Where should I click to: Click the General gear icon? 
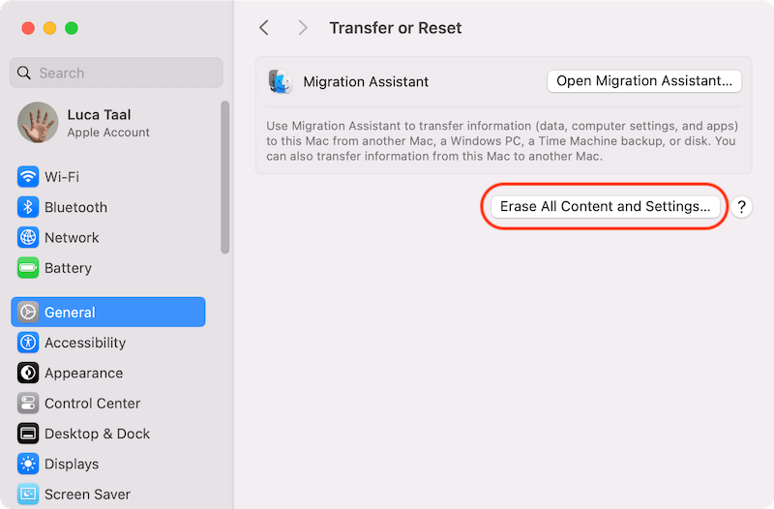(28, 312)
